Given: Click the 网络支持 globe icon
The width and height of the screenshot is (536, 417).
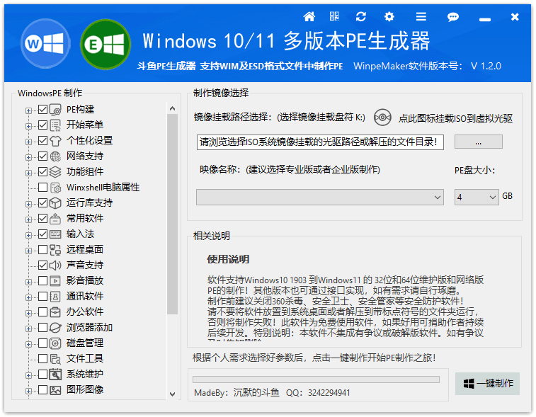Looking at the screenshot, I should coord(55,156).
